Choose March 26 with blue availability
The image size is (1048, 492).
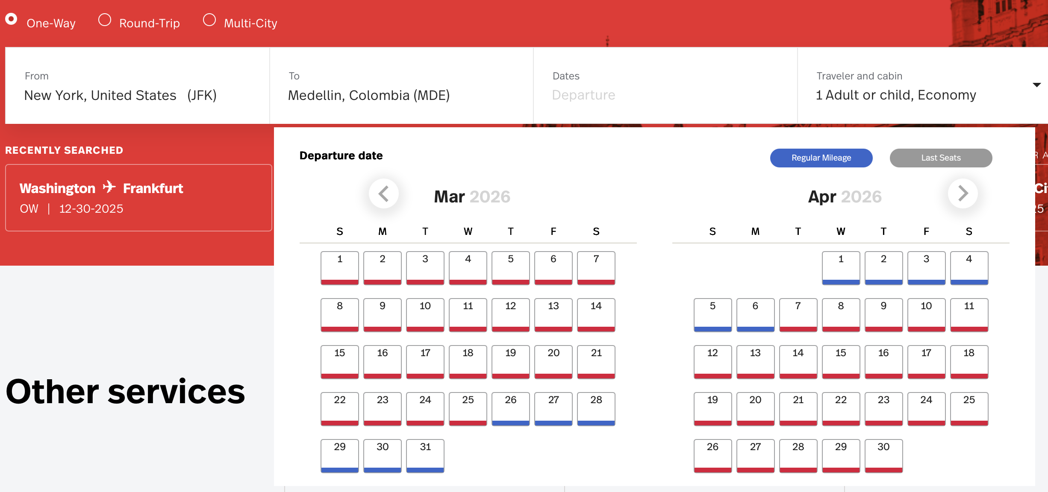coord(510,409)
